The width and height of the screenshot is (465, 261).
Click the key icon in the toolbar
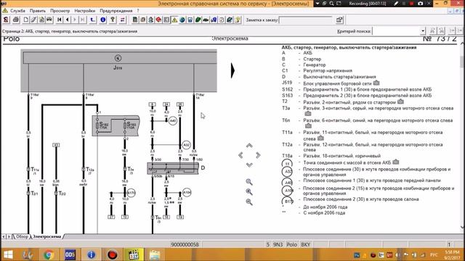113,20
